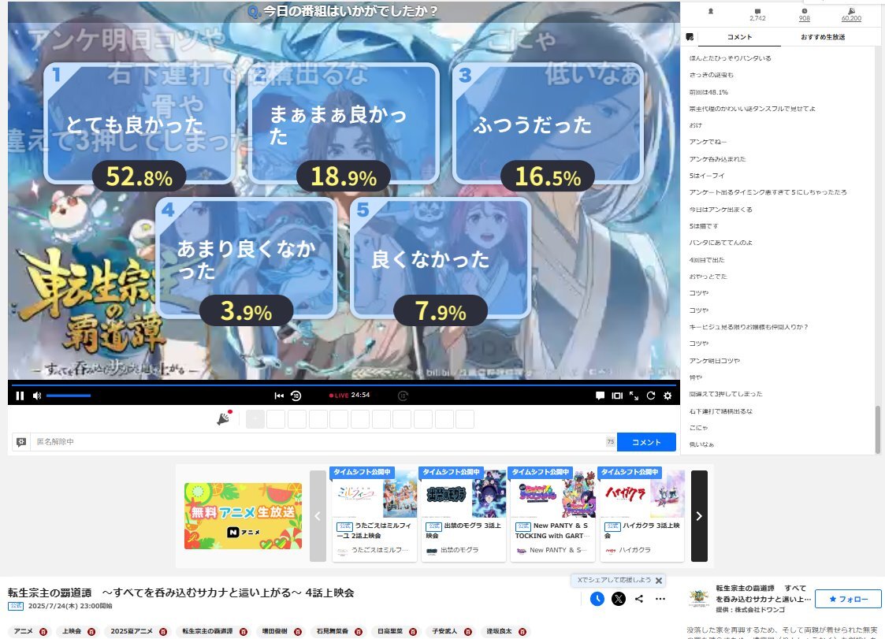This screenshot has height=639, width=885.
Task: Share the broadcast on X icon
Action: pyautogui.click(x=619, y=599)
